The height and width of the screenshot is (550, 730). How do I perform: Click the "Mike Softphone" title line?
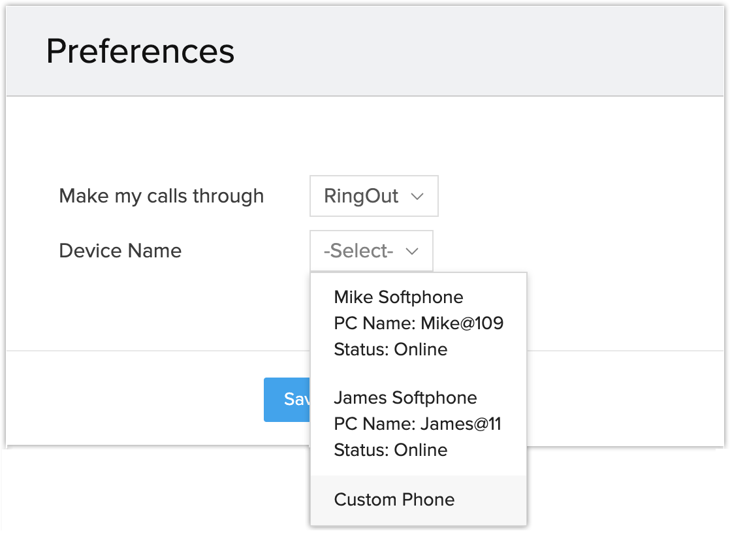click(398, 297)
